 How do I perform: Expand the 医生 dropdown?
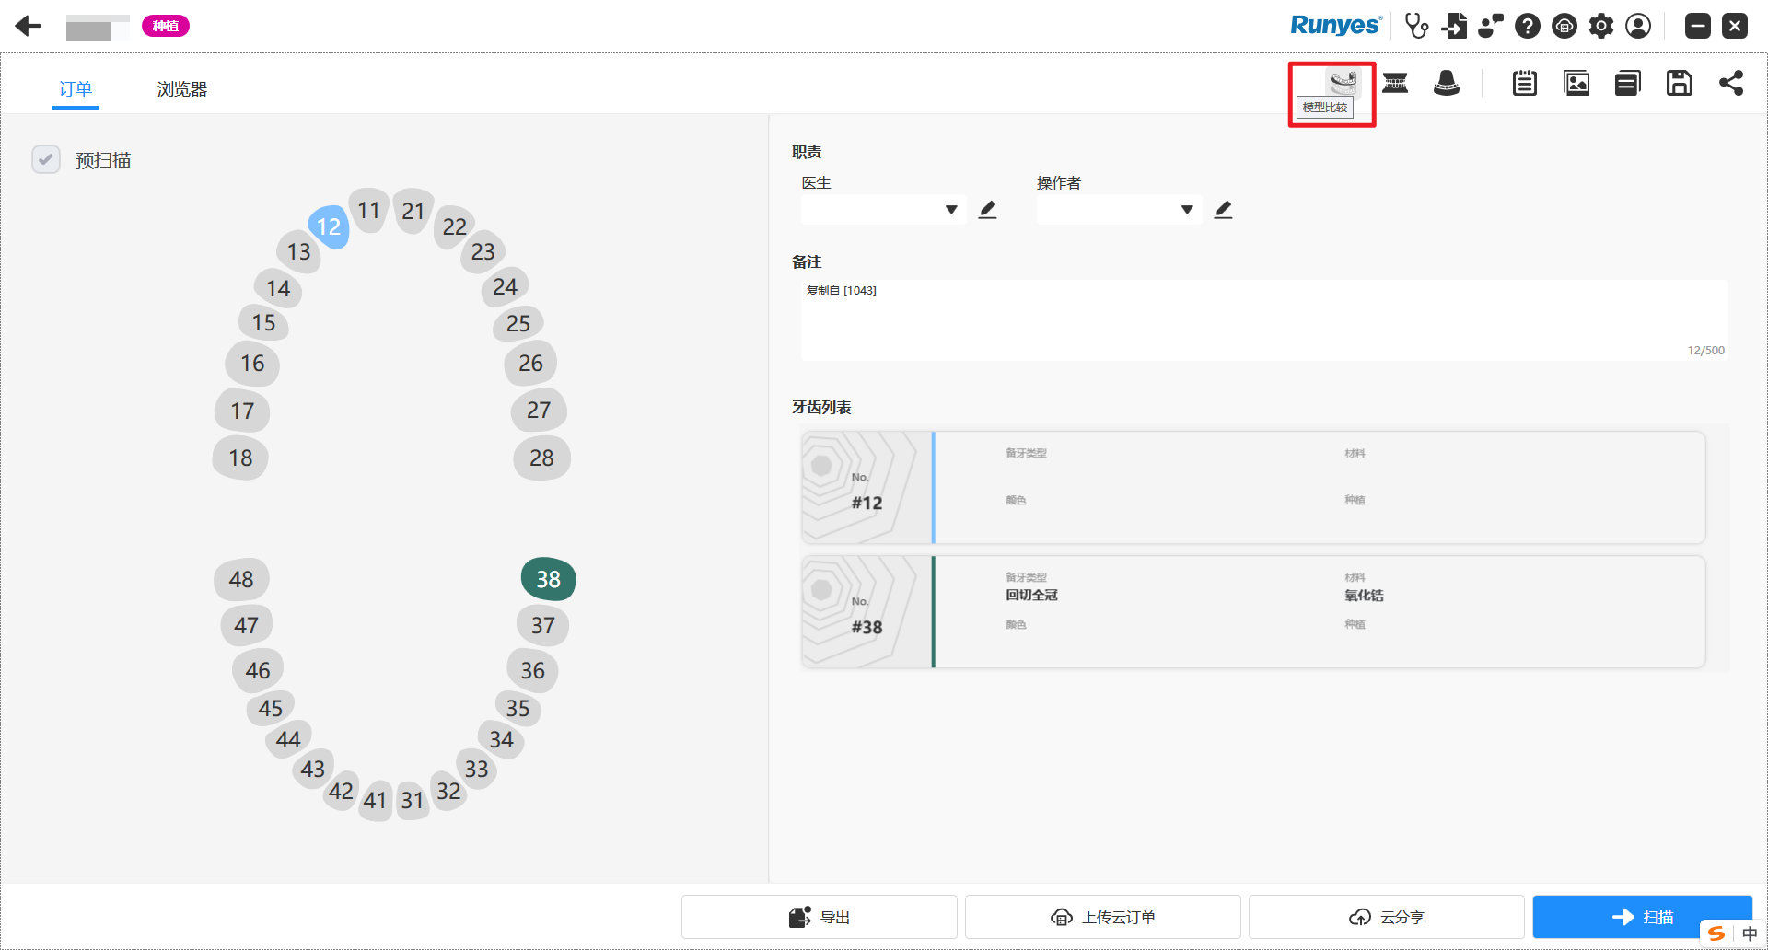pos(951,210)
